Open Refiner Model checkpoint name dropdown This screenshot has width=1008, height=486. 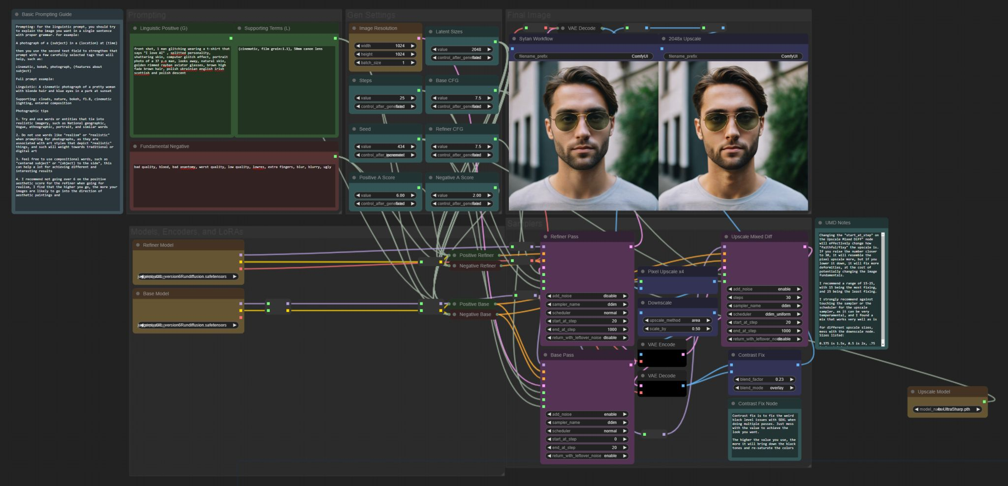pos(188,277)
